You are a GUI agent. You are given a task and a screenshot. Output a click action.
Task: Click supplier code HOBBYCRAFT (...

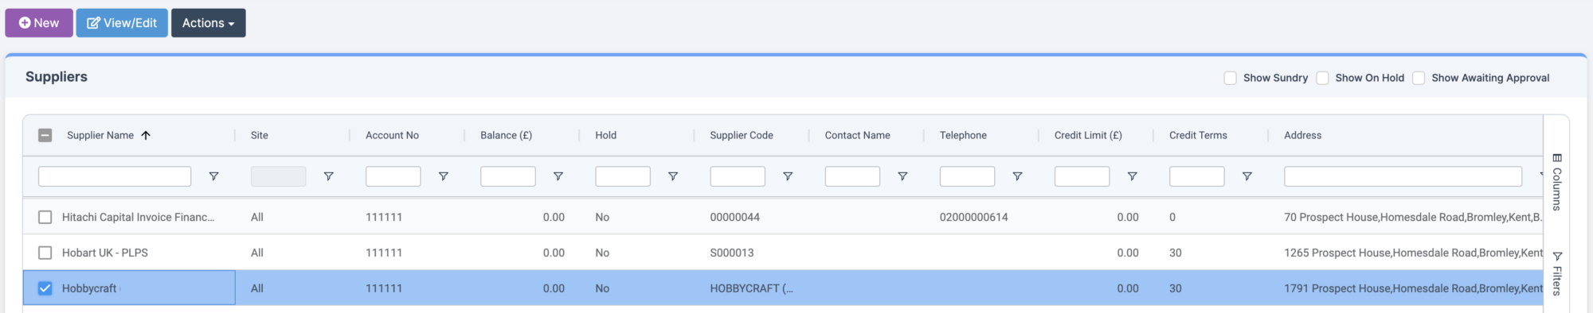(751, 288)
